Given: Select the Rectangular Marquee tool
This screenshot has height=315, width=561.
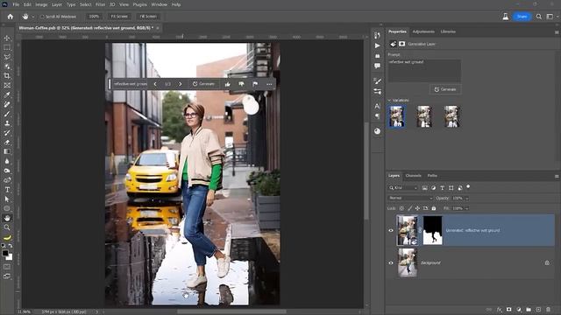Looking at the screenshot, I should click(7, 47).
